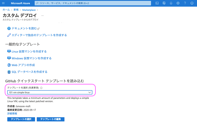The image size is (197, 124).
Task: Click the カスタム デプロイ page title
Action: 20,15
